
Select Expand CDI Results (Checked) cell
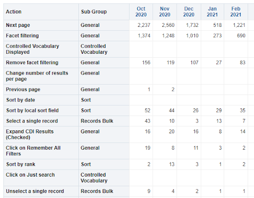click(x=41, y=134)
